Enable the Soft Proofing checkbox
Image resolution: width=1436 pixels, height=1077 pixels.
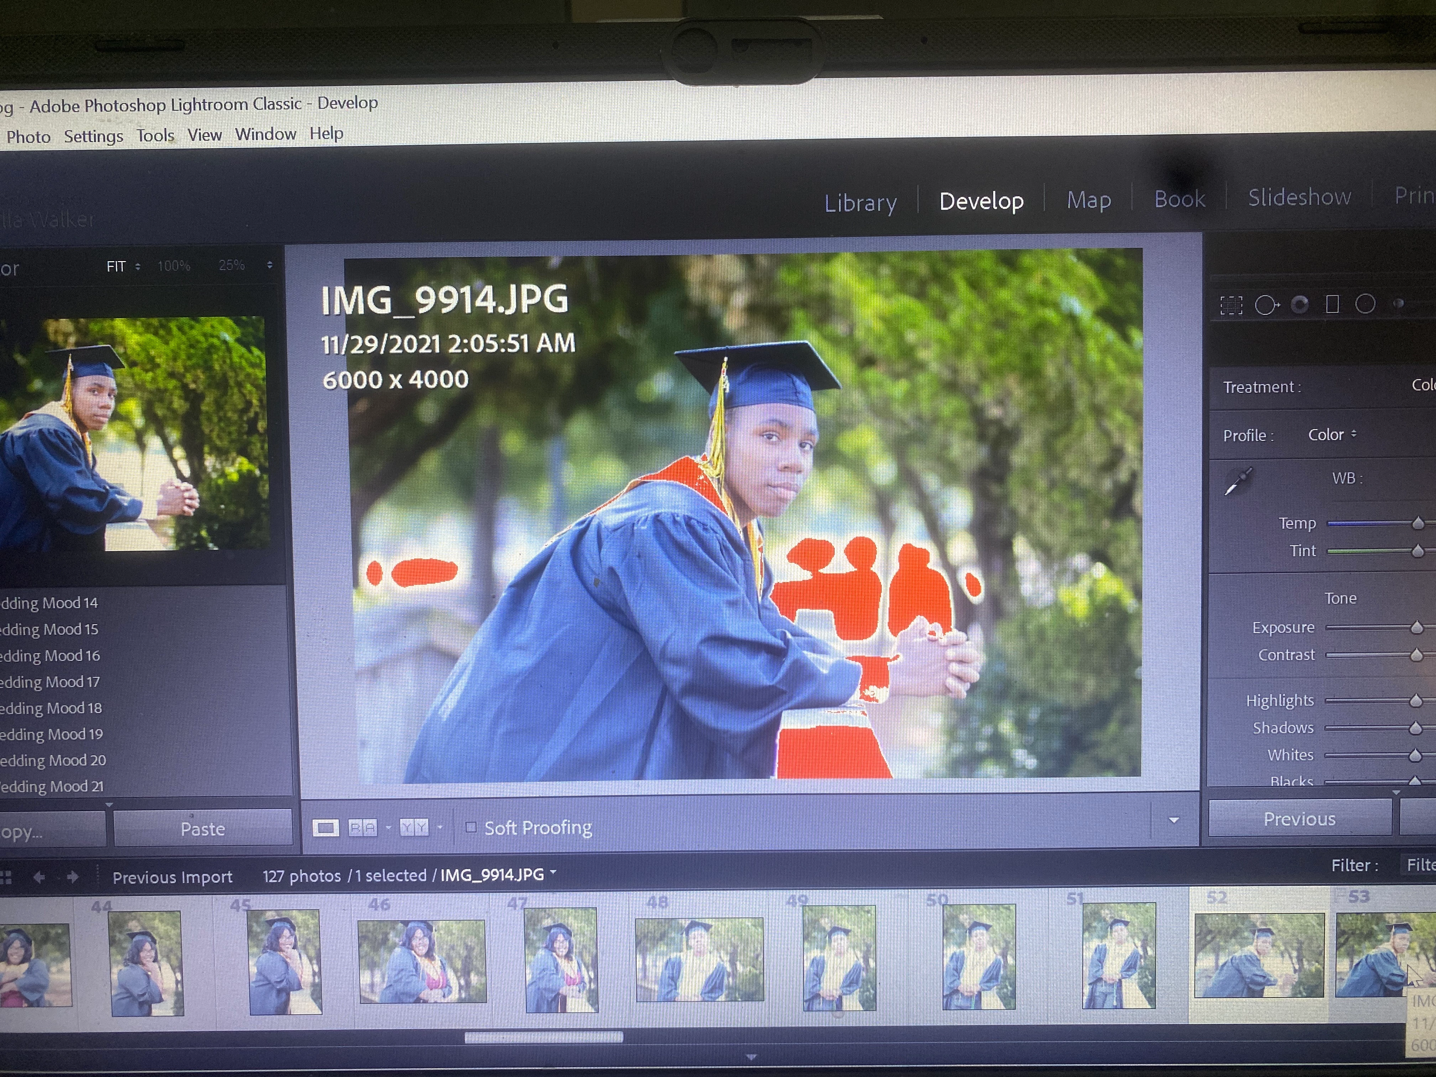point(471,827)
